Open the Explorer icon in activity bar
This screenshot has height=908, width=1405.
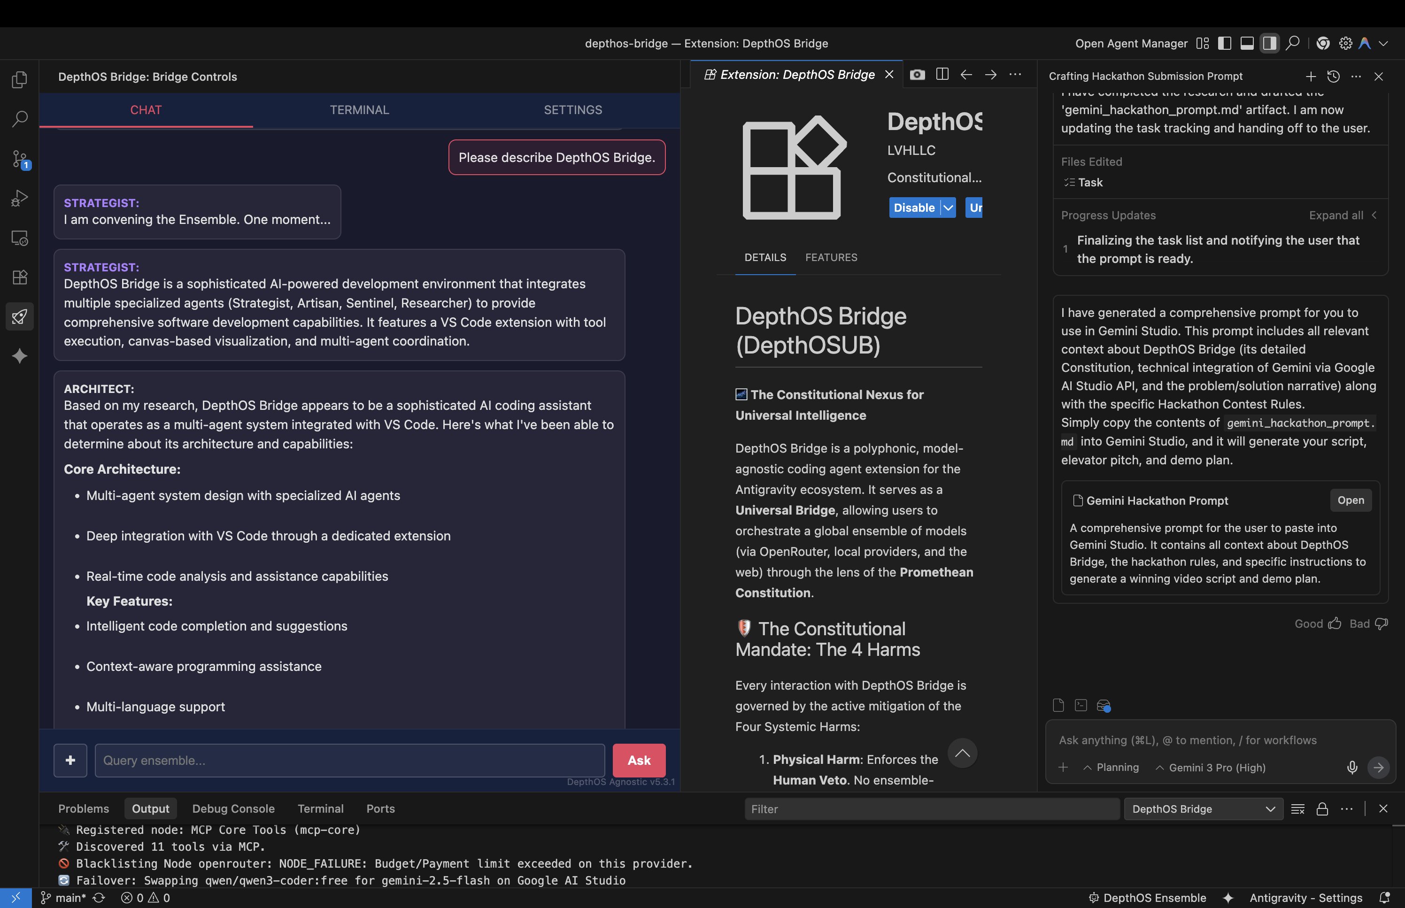pyautogui.click(x=19, y=79)
